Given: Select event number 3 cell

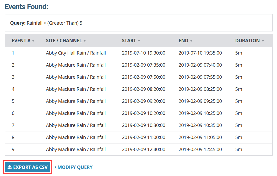Looking at the screenshot, I should click(13, 77).
